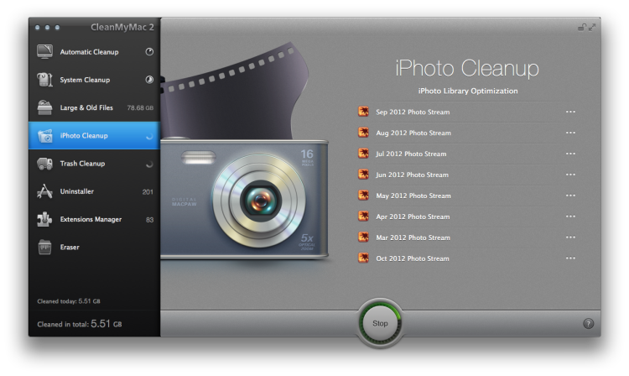Select the Jul 2012 Photo Stream label
Image resolution: width=629 pixels, height=376 pixels.
(411, 154)
